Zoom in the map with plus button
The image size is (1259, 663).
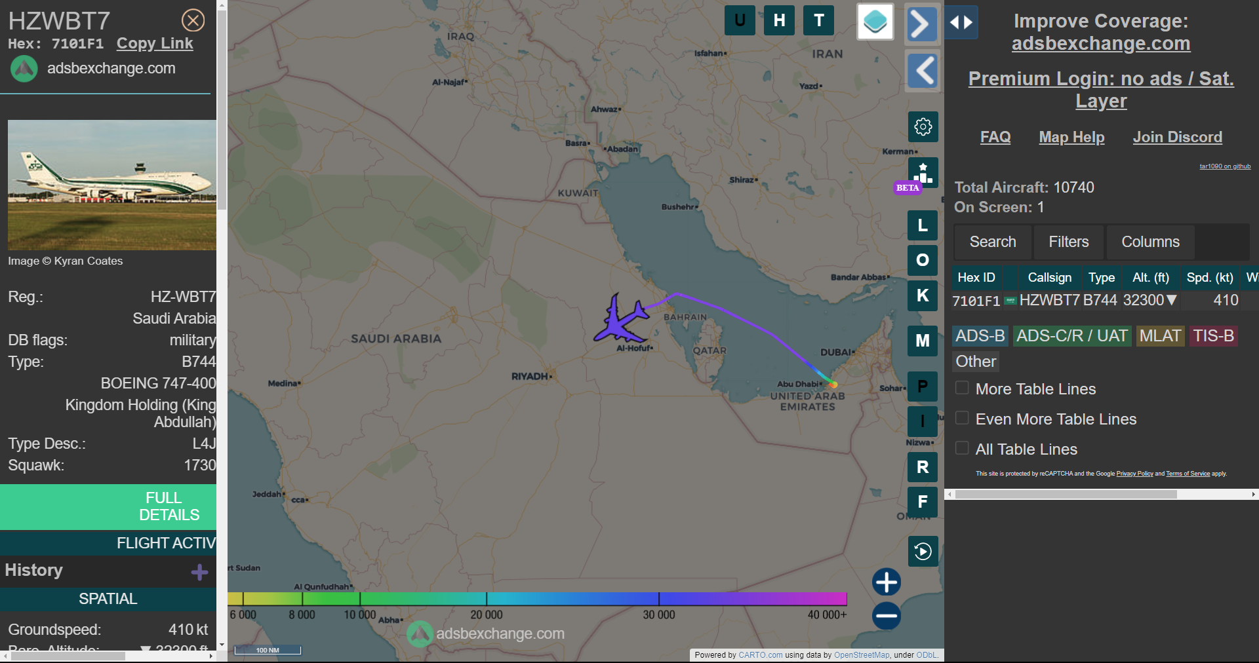(887, 582)
